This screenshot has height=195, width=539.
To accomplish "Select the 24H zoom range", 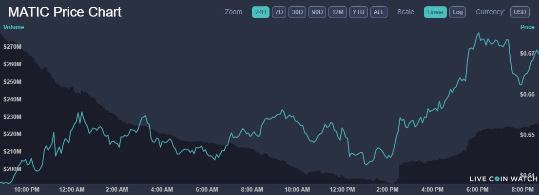I will point(260,12).
